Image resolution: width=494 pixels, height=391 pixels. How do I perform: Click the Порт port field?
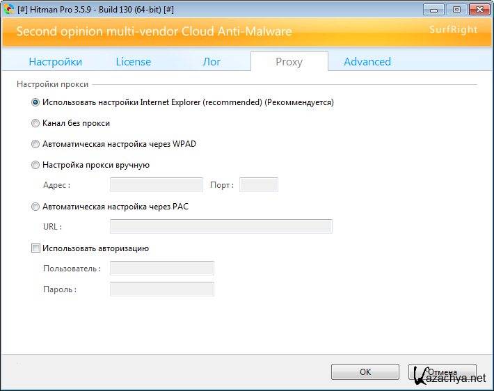click(258, 185)
